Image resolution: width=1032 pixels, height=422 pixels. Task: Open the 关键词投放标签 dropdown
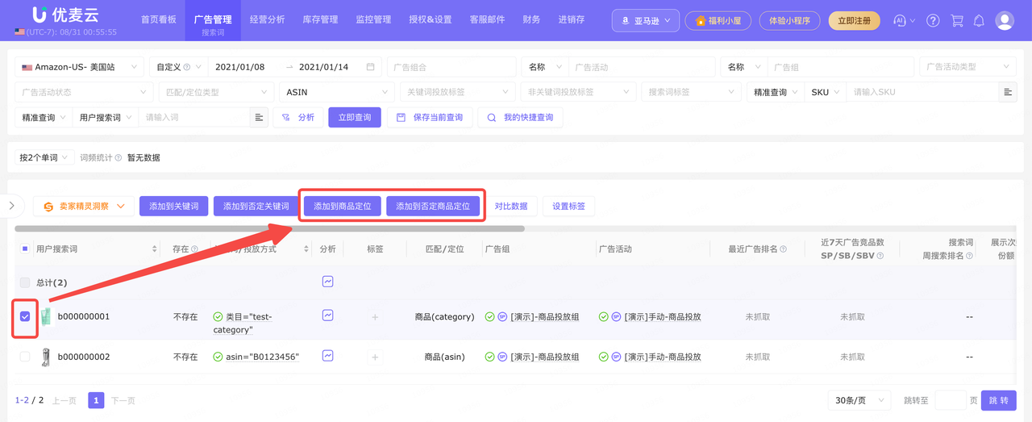[457, 92]
